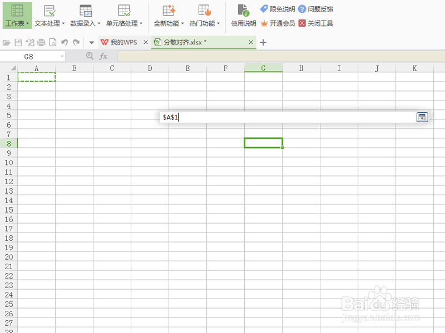Click cell A1 with dashed border

click(36, 77)
